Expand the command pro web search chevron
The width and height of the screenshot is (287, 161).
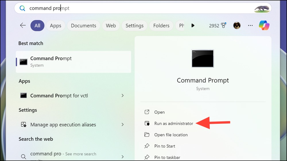point(123,157)
